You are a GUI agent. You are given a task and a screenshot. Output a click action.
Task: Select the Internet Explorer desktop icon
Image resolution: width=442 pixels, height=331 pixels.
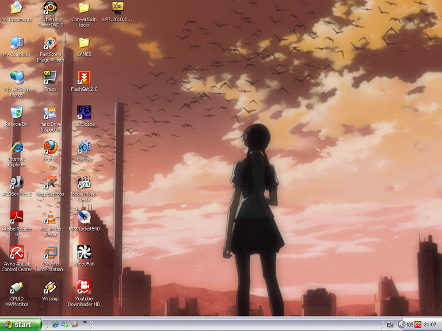click(17, 154)
